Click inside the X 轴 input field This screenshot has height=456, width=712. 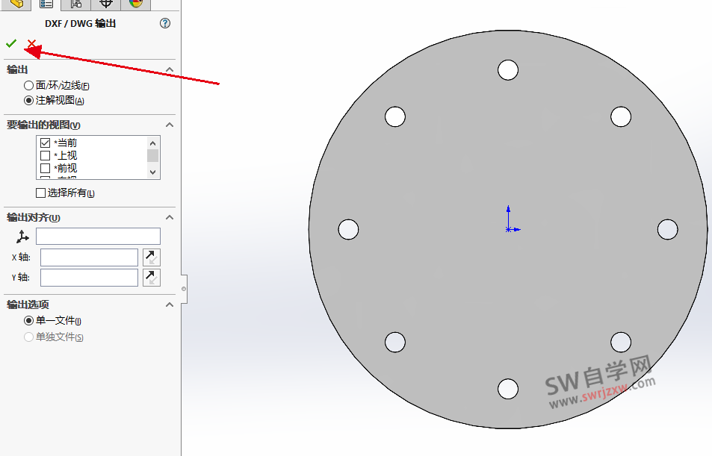88,257
